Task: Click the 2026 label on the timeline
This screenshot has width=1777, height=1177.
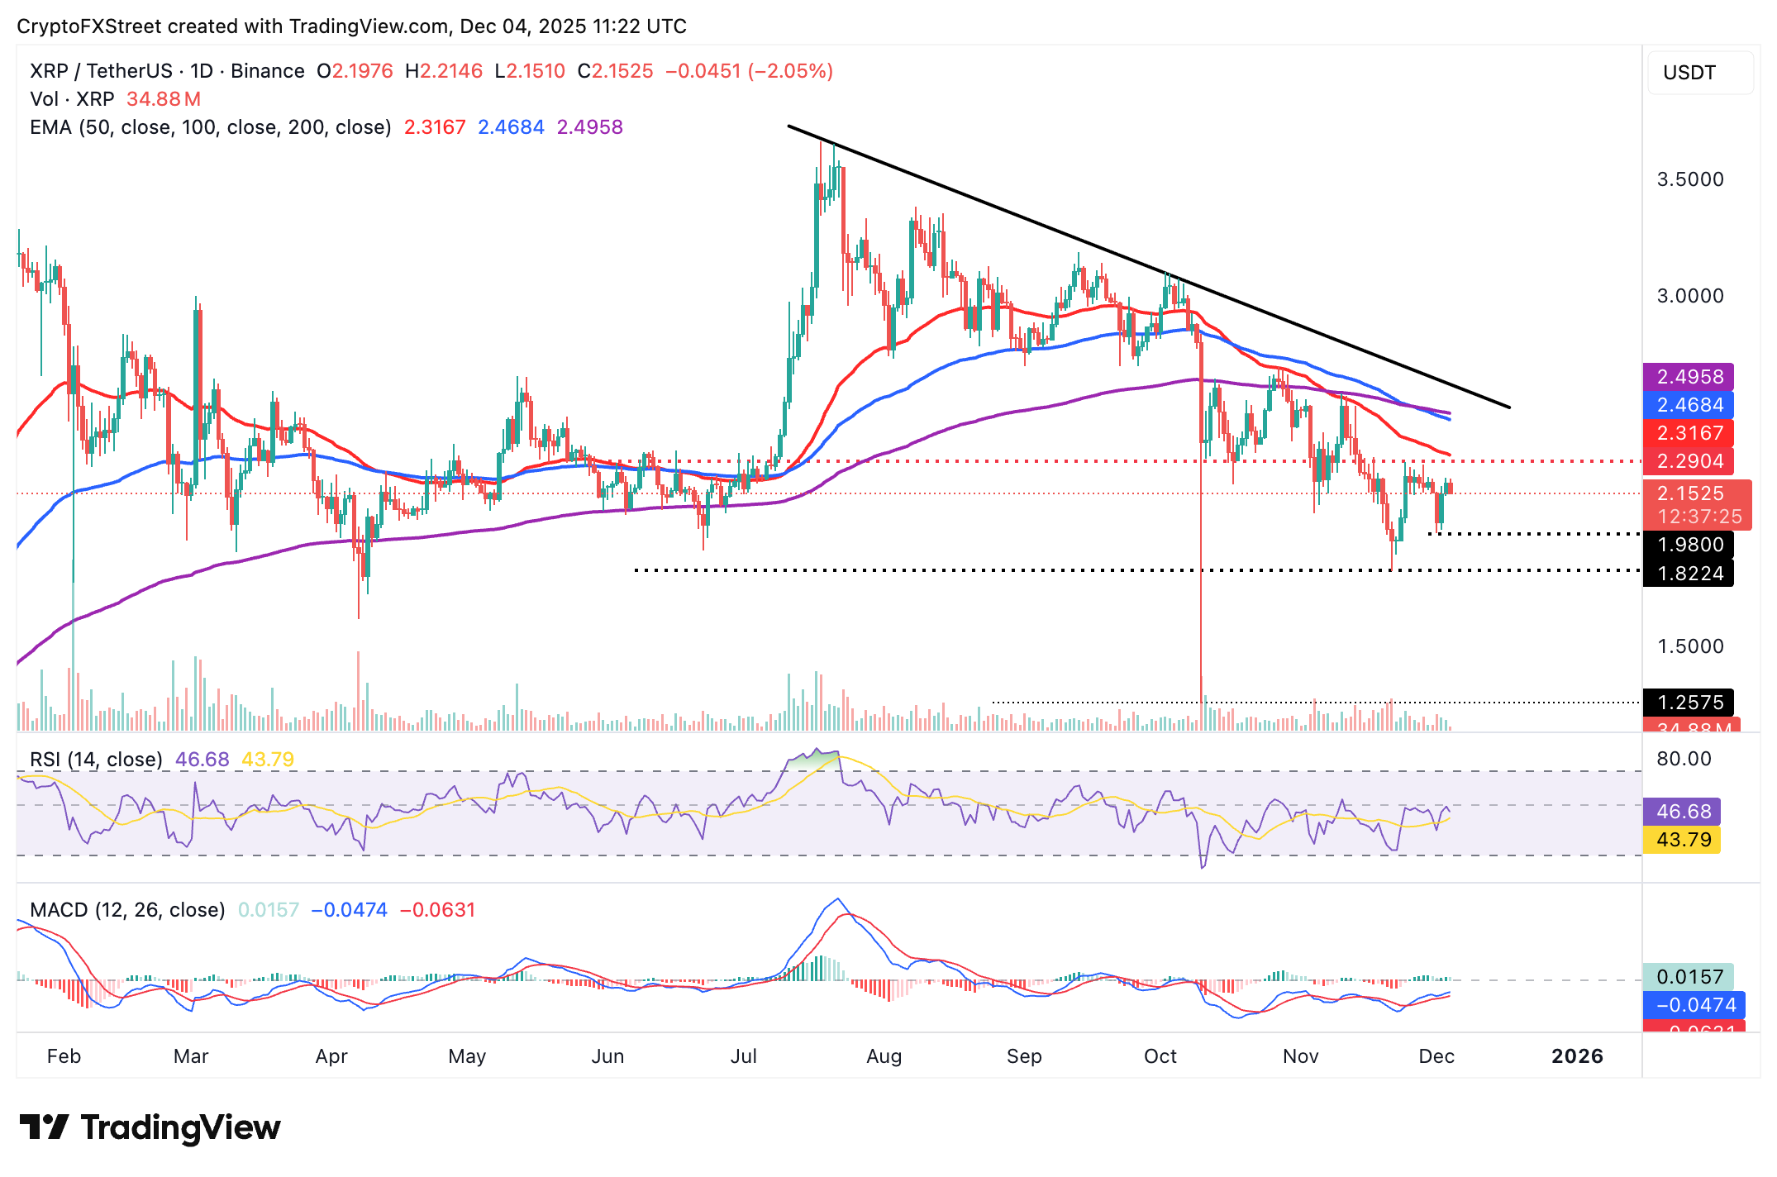Action: coord(1578,1055)
